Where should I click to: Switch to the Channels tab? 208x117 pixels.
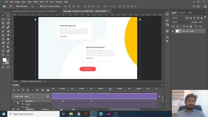click(182, 13)
